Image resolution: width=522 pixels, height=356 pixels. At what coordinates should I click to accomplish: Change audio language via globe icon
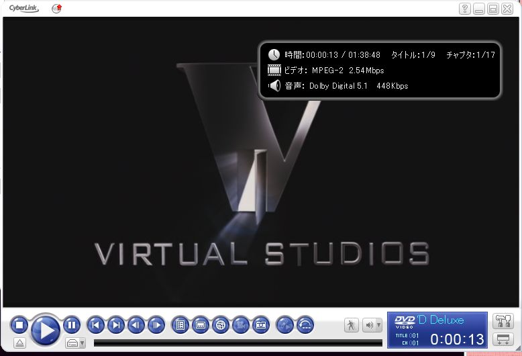(221, 325)
